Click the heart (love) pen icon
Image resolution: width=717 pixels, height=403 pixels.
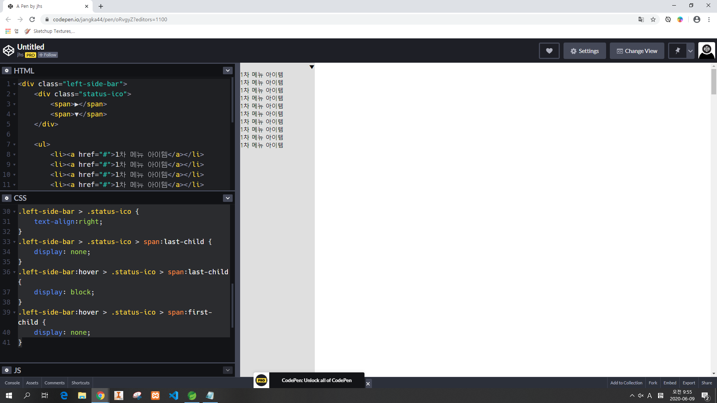549,51
